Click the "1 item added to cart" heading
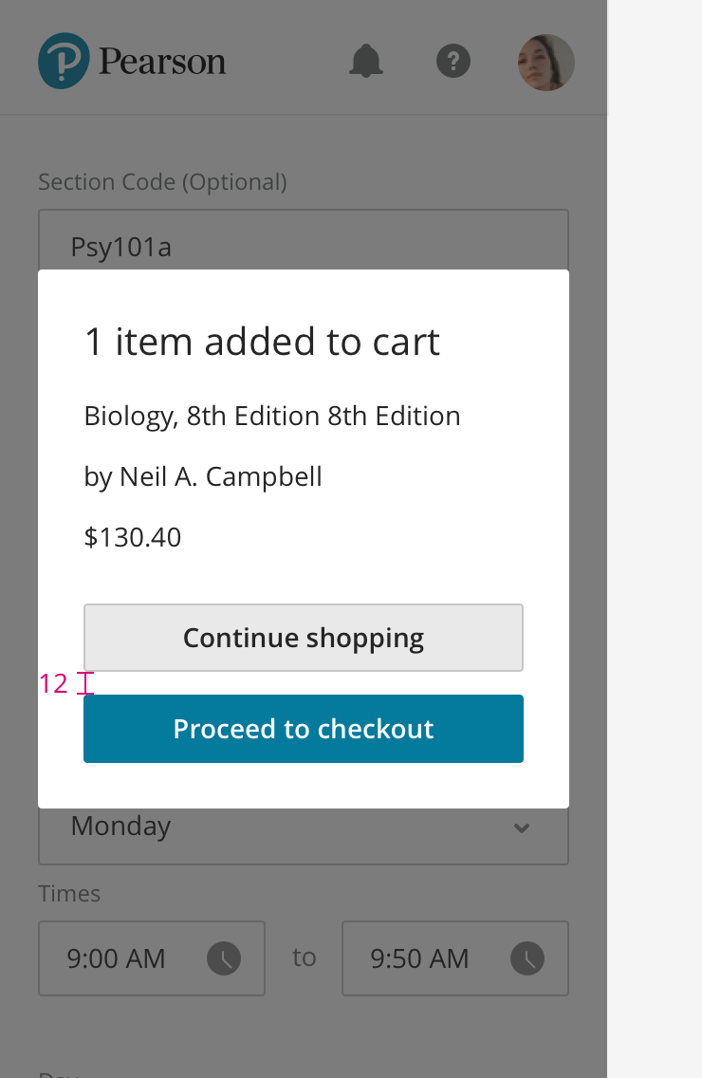Screen dimensions: 702x1078 click(262, 342)
